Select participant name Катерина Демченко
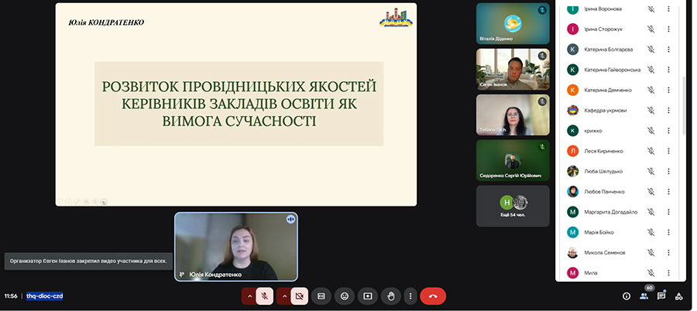The image size is (697, 311). click(608, 91)
